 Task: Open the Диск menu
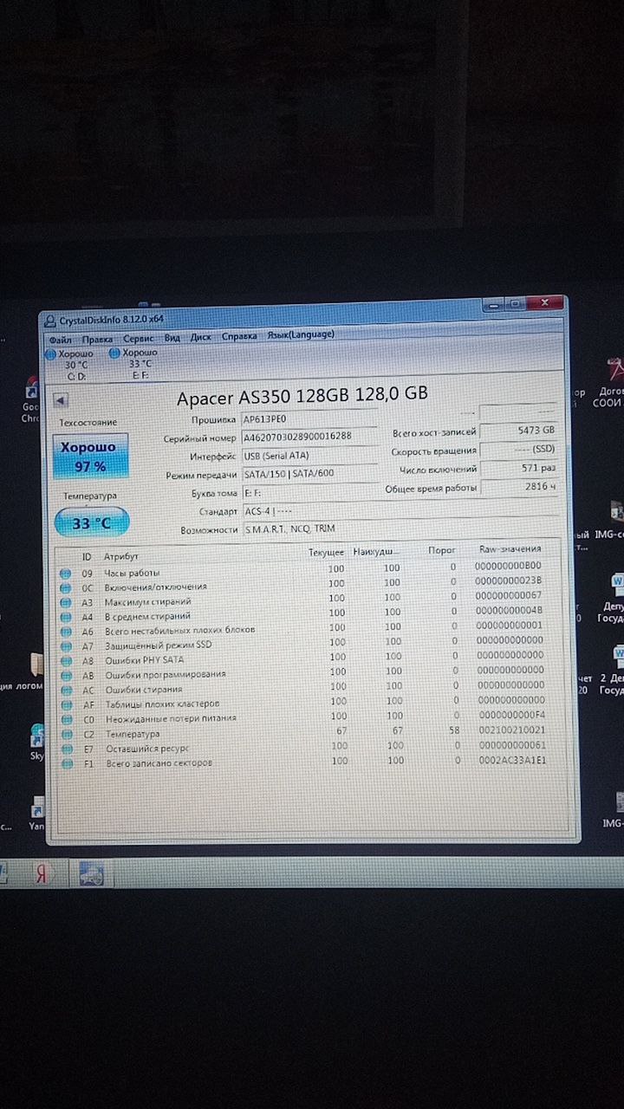(200, 337)
